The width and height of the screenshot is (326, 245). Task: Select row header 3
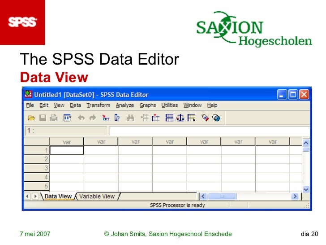tap(37, 168)
